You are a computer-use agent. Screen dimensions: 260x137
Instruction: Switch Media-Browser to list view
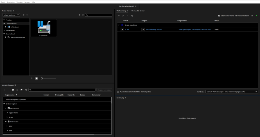(x=32, y=79)
